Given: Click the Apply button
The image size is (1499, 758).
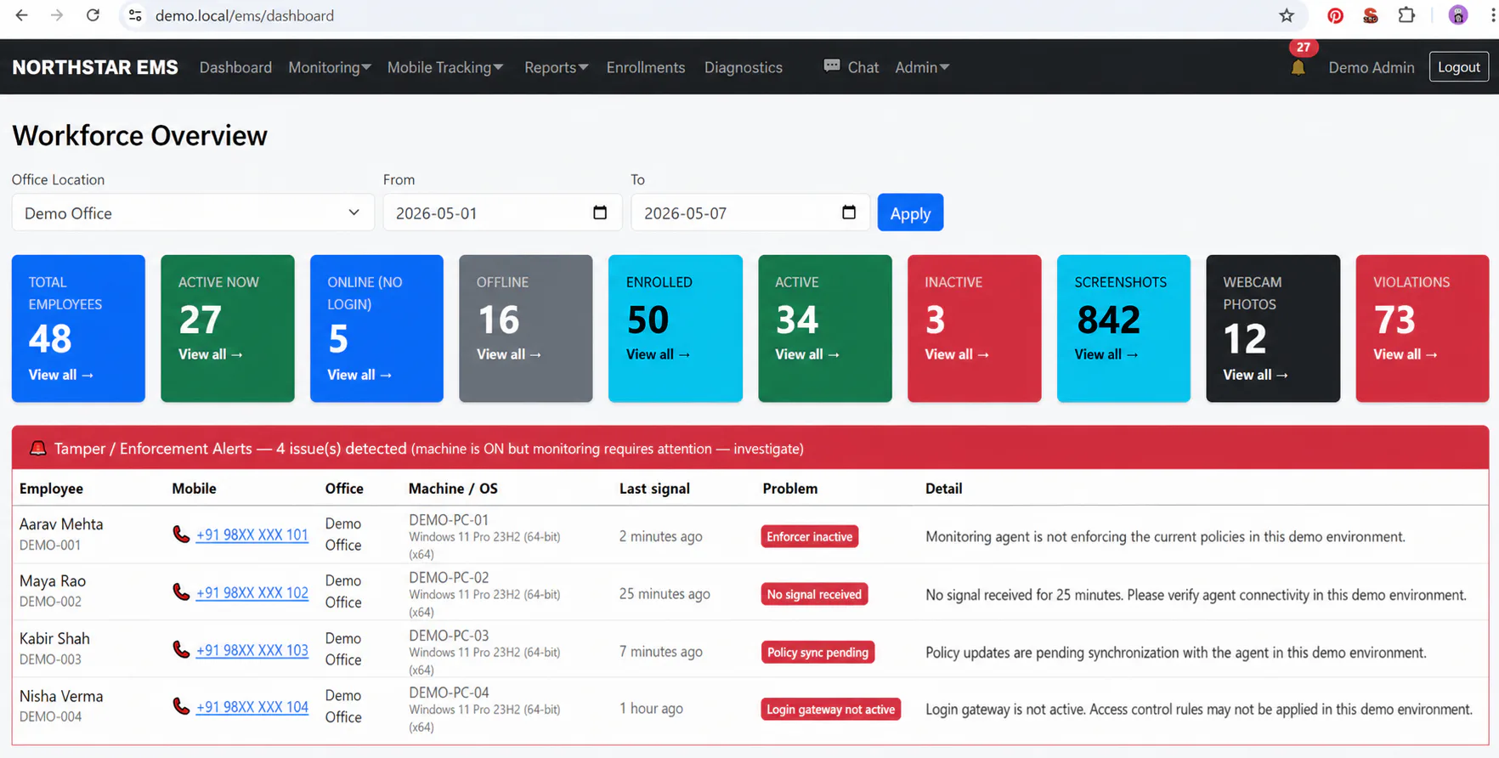Looking at the screenshot, I should [x=910, y=212].
